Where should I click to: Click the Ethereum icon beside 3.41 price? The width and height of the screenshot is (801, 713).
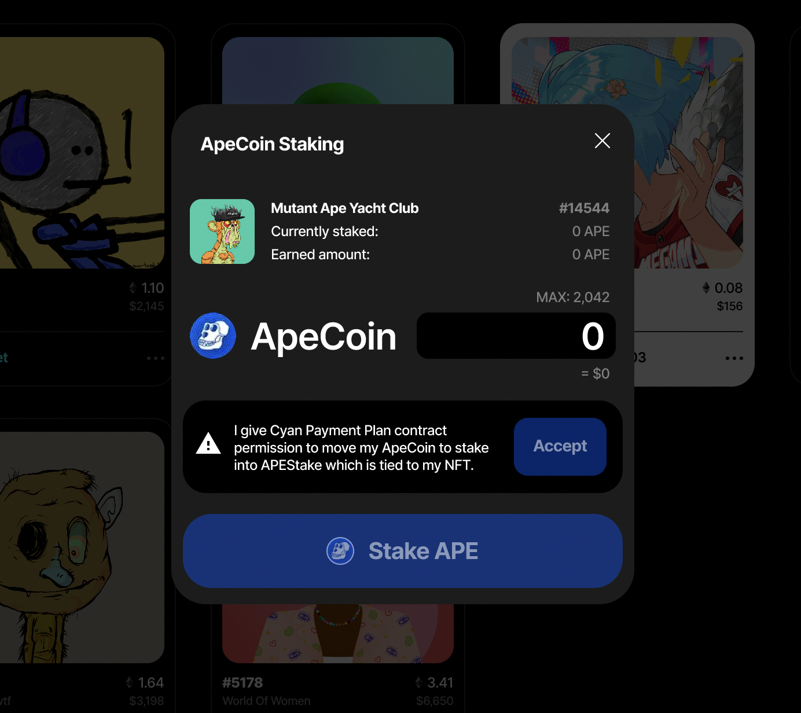coord(419,682)
